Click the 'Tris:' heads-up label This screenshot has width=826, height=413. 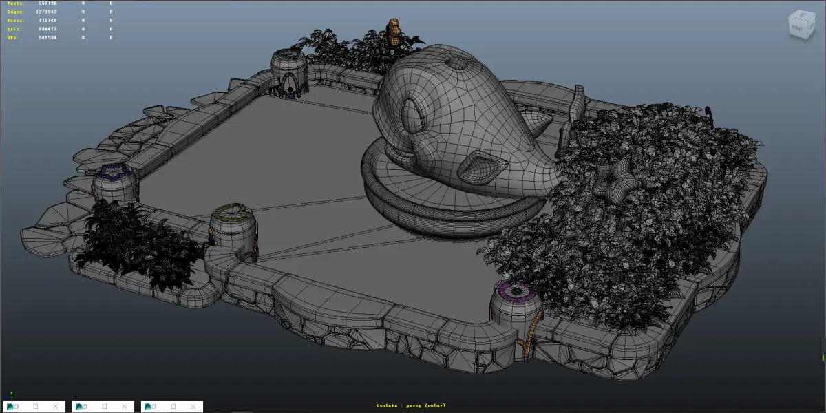[x=14, y=29]
